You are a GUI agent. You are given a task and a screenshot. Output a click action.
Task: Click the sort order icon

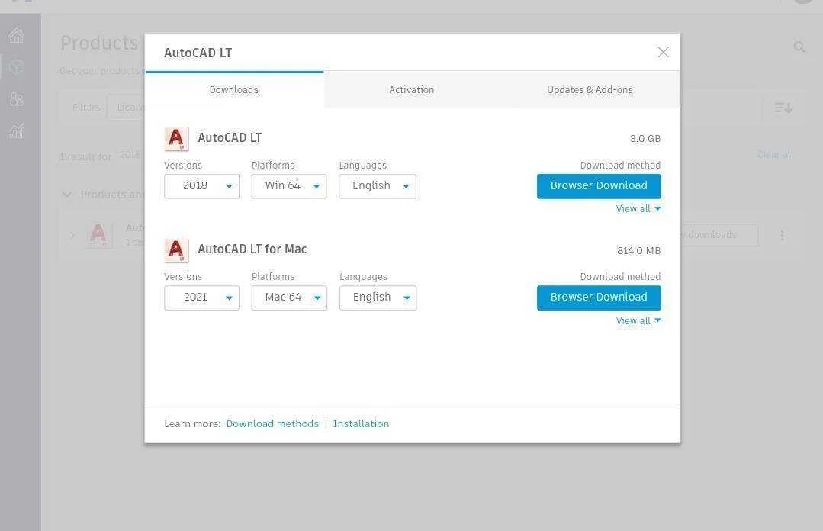[x=783, y=108]
